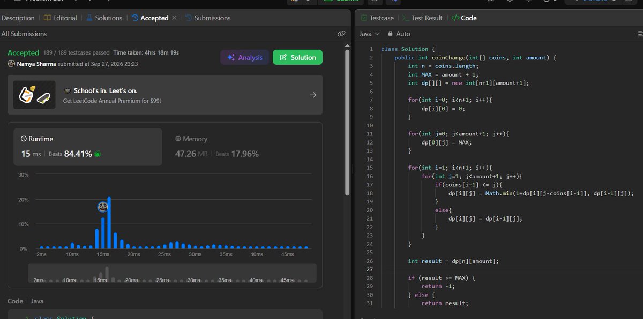Select the Memory stats card

tap(241, 146)
